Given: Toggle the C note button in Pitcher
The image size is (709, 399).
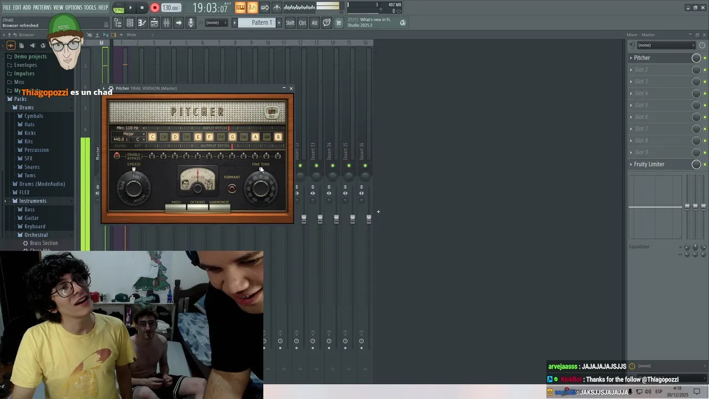Looking at the screenshot, I should point(152,137).
